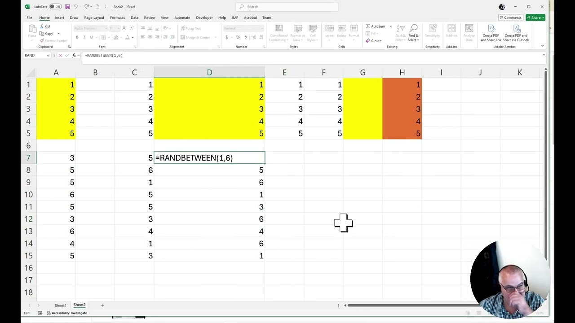Expand the formula bar chevron
The height and width of the screenshot is (323, 575).
point(544,55)
